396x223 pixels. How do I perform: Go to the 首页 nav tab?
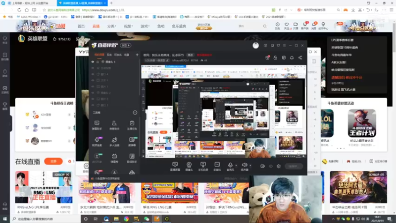coord(81,26)
